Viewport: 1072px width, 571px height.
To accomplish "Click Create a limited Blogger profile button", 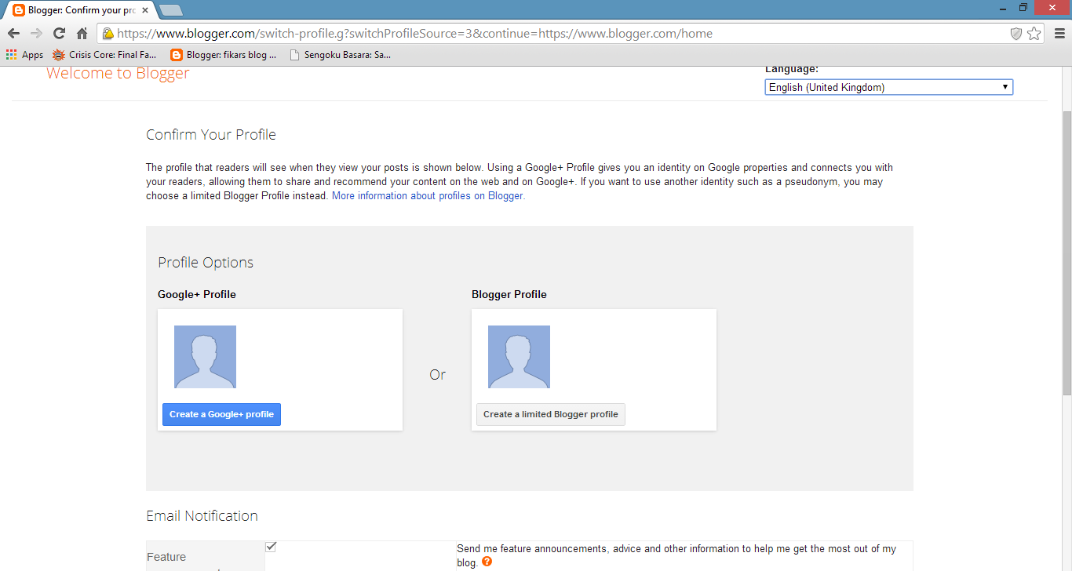I will [x=551, y=414].
